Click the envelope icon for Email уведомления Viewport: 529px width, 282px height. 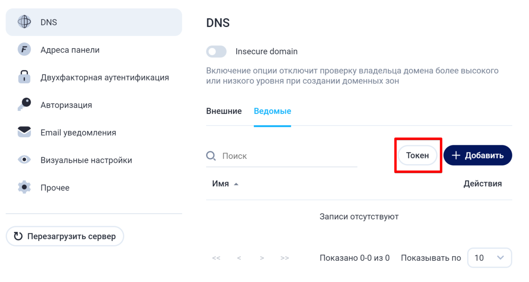tap(24, 132)
